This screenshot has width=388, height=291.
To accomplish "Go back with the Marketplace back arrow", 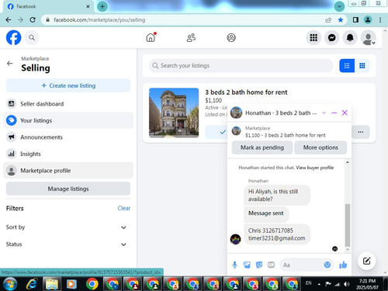I will (x=10, y=64).
